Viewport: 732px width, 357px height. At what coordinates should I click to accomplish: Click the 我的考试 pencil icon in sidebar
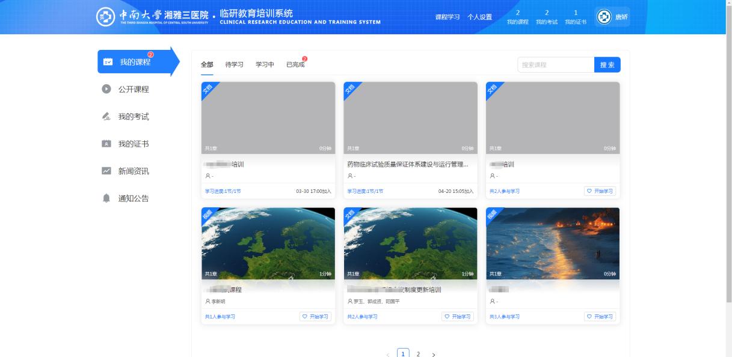click(107, 117)
